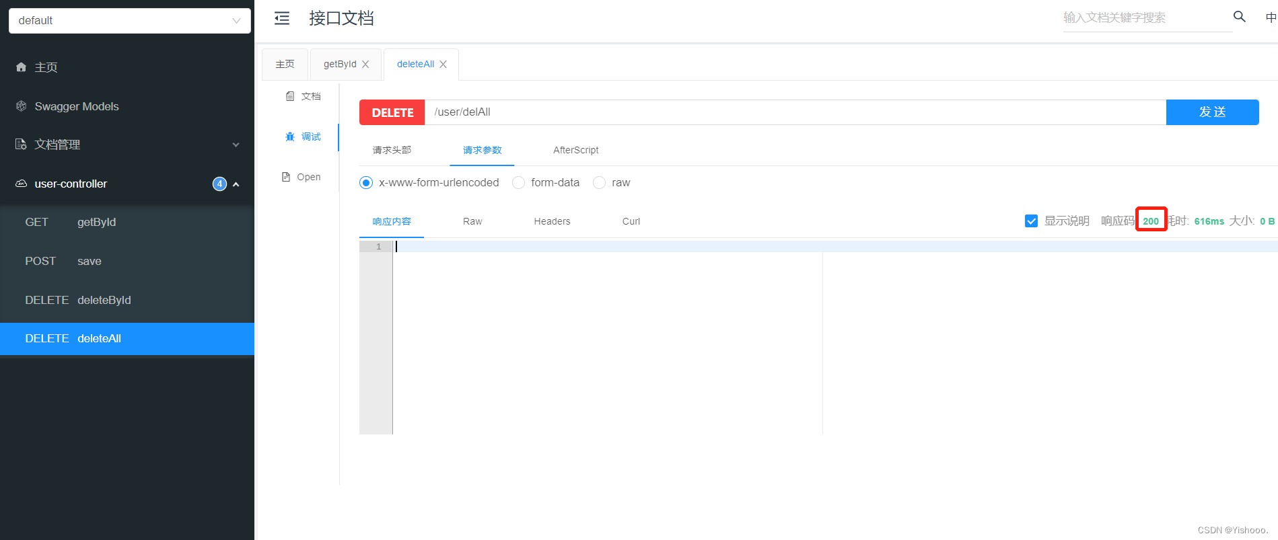Viewport: 1278px width, 540px height.
Task: Click the Open file icon
Action: coord(286,177)
